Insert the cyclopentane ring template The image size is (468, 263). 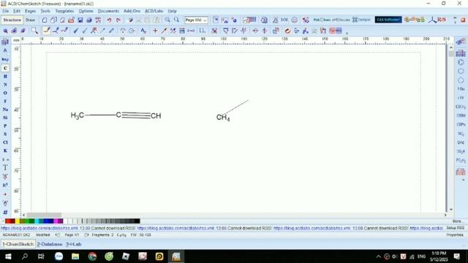461,80
